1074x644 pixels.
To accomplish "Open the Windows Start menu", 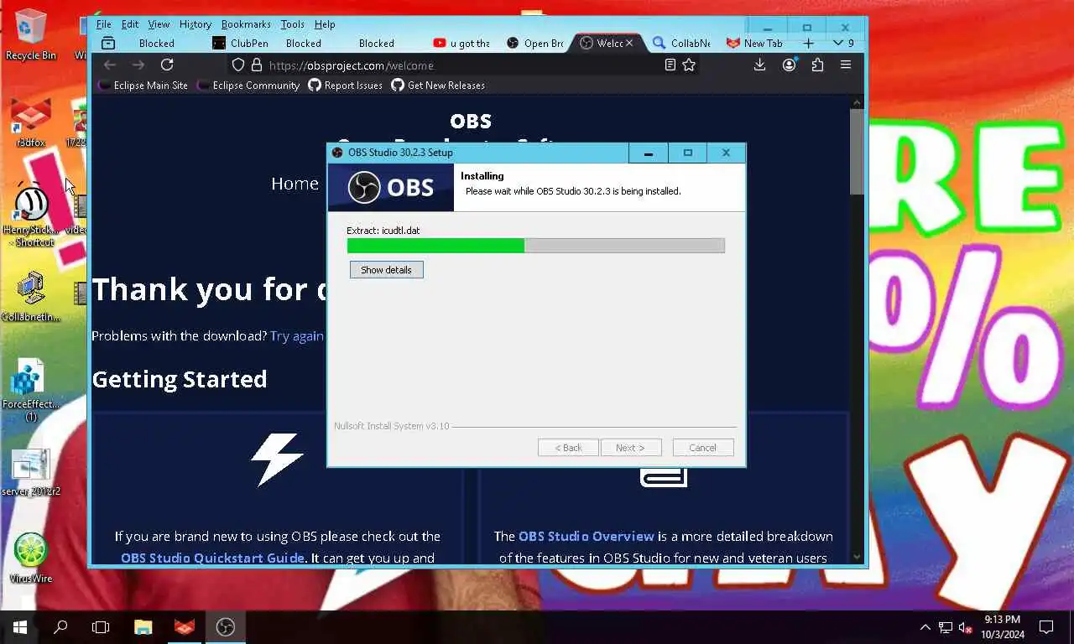I will (19, 626).
